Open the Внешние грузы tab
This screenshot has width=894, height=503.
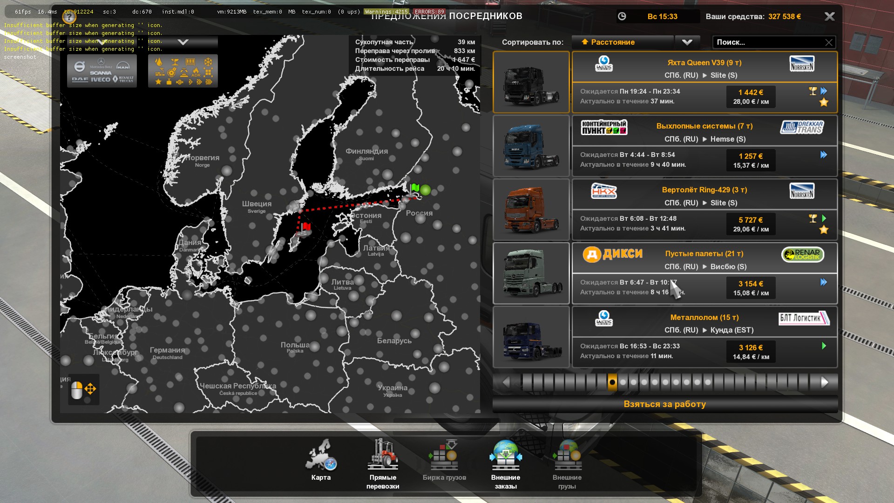point(567,464)
